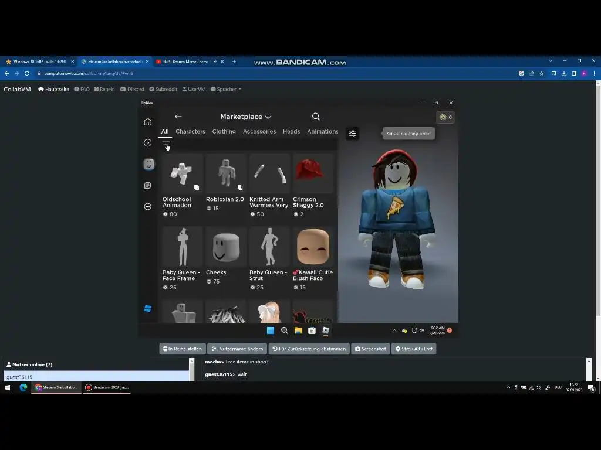
Task: Click the Strg+Alt+Entf button
Action: click(414, 349)
